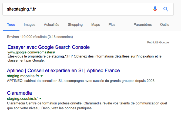Switch to the Images tab
Screen dimensions: 181x115
pyautogui.click(x=29, y=25)
